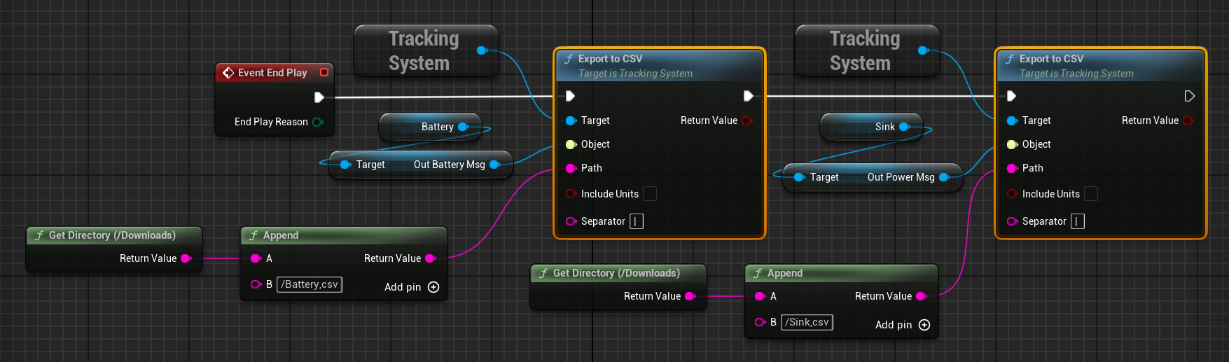Select the Get Directory node feeding the /Sink.csv Append

tap(616, 273)
